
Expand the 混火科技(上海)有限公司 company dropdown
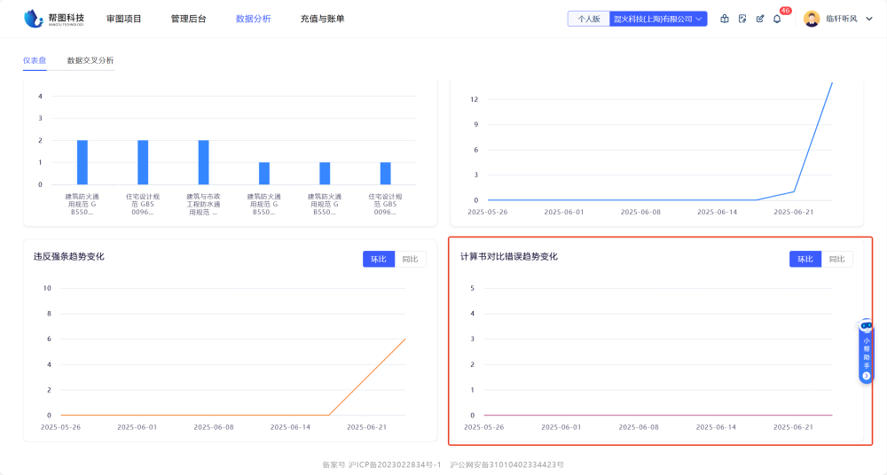(658, 19)
